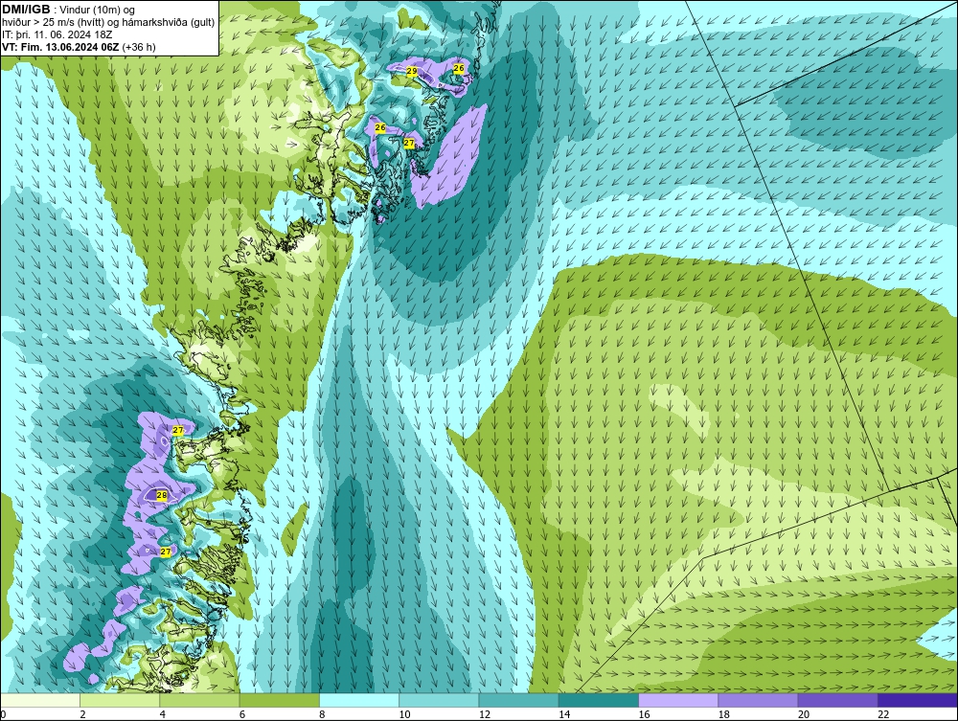Click the legend scale number 6
This screenshot has height=721, width=958.
[242, 715]
